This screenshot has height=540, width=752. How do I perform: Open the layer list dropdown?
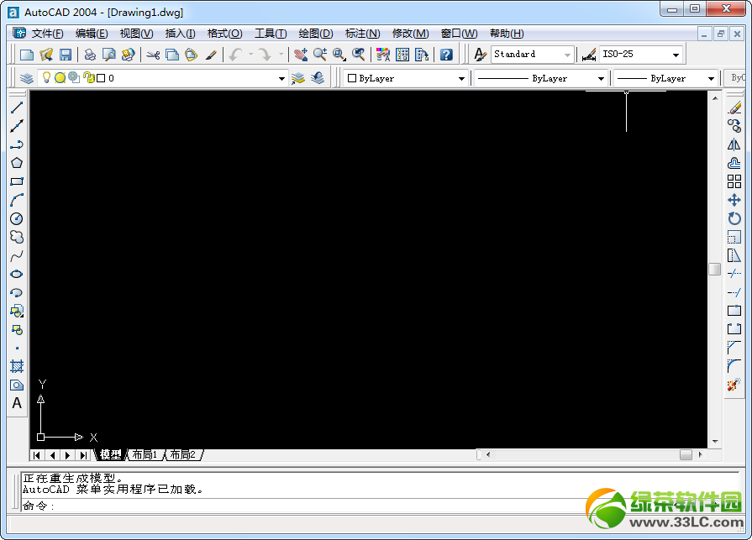(282, 79)
